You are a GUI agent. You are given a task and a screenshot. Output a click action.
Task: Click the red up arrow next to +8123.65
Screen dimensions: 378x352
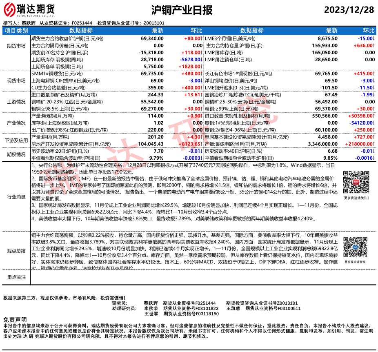(x=202, y=144)
